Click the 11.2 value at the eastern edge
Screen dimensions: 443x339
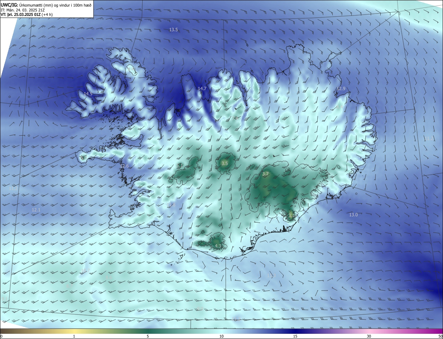pyautogui.click(x=429, y=139)
